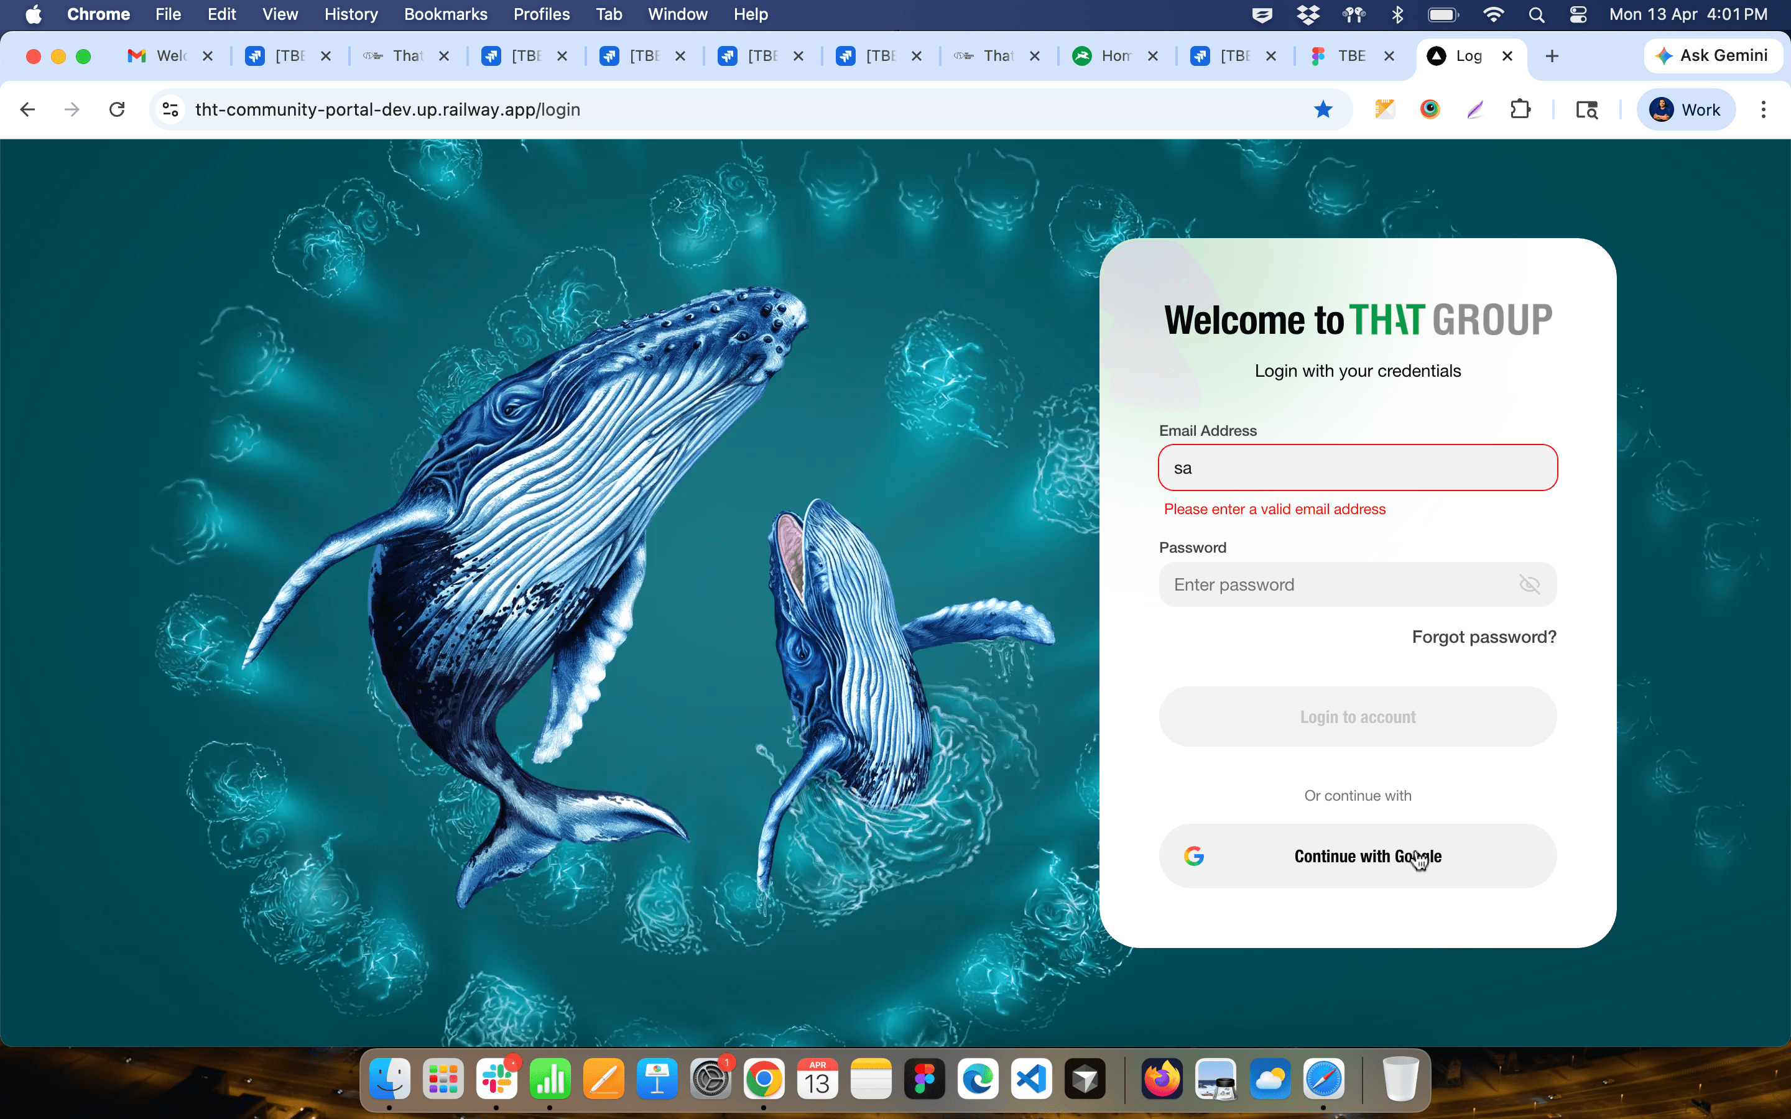Click the Ask Gemini button
This screenshot has width=1791, height=1119.
(1713, 55)
